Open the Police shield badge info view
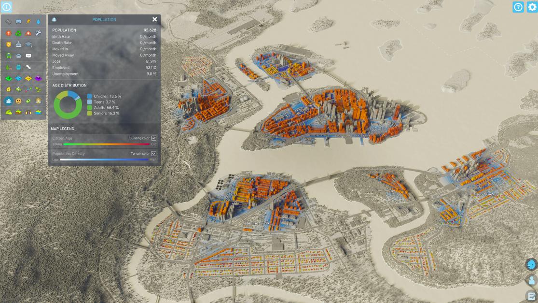Screen dimensions: 538x303 [x=9, y=44]
